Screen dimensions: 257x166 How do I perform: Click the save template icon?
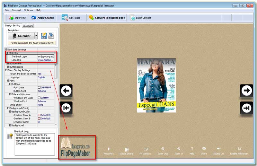click(44, 36)
